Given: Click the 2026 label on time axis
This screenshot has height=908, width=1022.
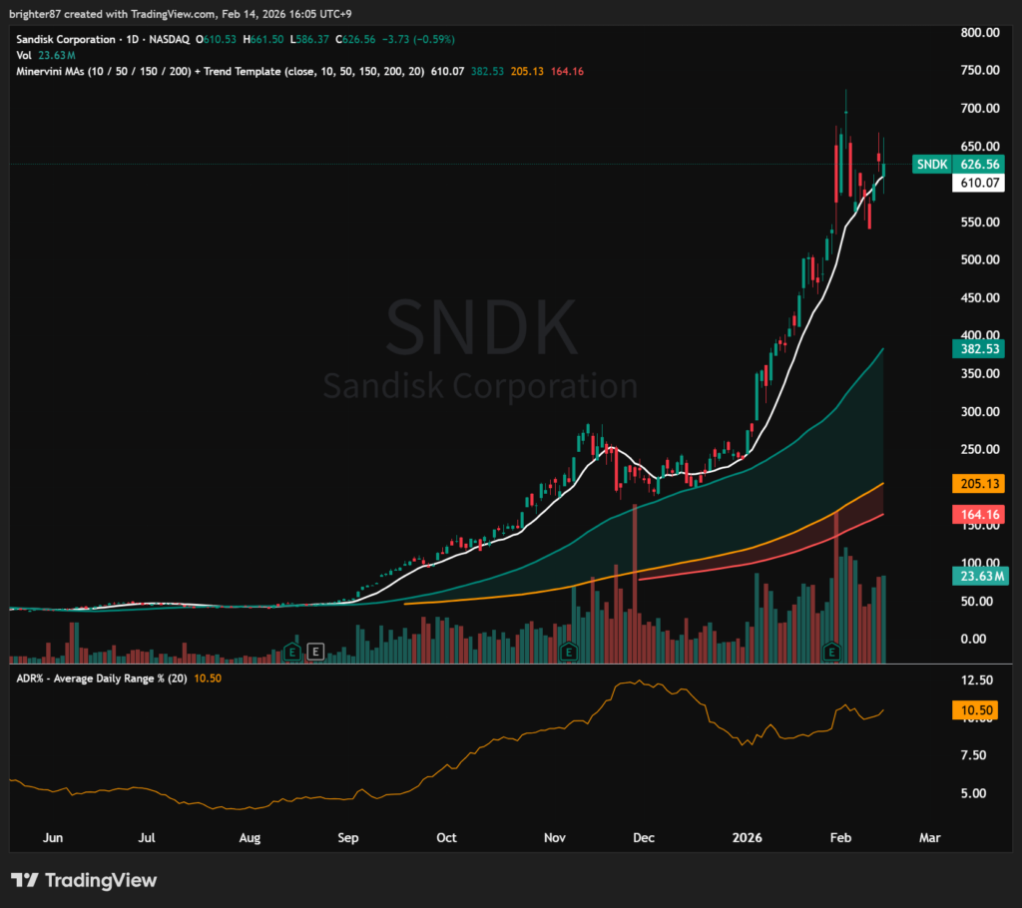Looking at the screenshot, I should click(747, 837).
